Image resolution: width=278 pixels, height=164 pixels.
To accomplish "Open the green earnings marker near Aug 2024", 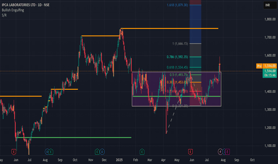I will point(51,152).
